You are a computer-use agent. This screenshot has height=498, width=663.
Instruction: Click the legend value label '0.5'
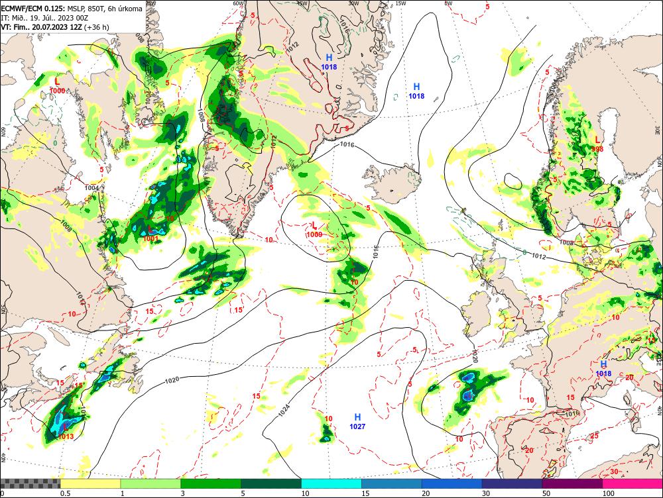(65, 493)
